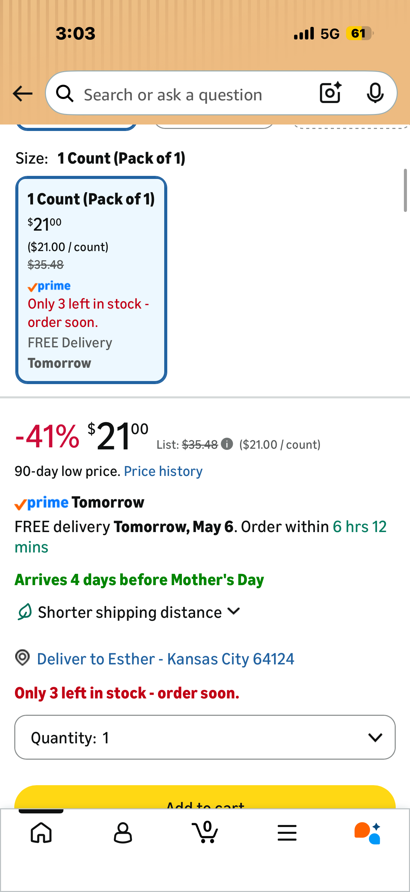Select 1 Count (Pack of 1) option
Screen dimensions: 410x892
(x=91, y=280)
